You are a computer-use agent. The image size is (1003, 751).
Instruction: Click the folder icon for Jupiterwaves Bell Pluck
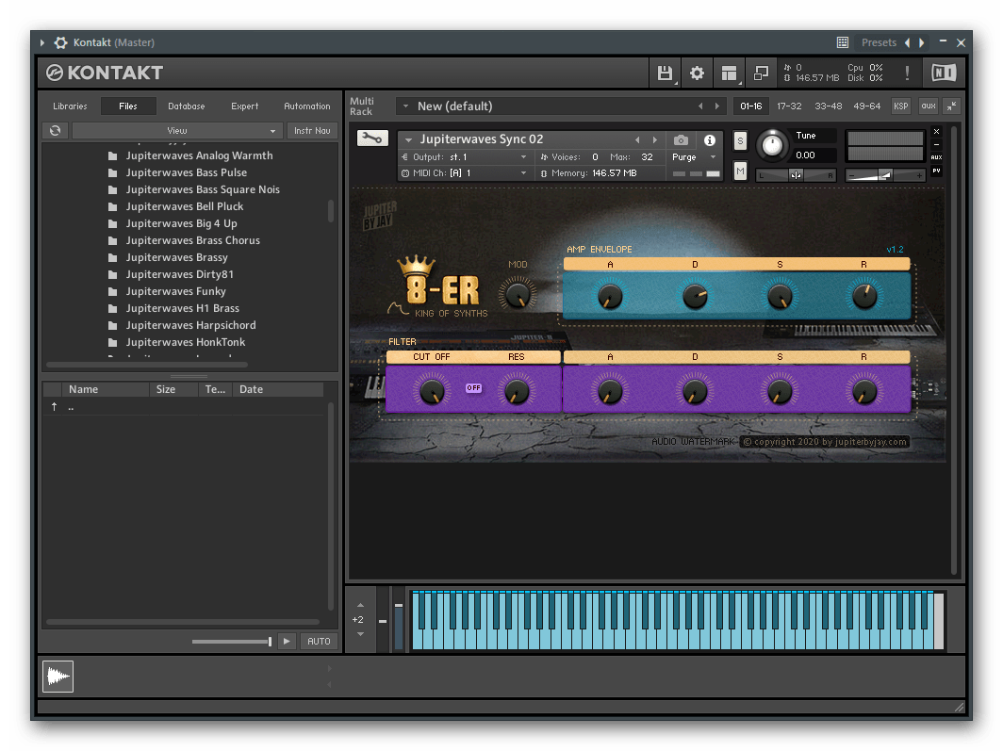click(x=112, y=206)
